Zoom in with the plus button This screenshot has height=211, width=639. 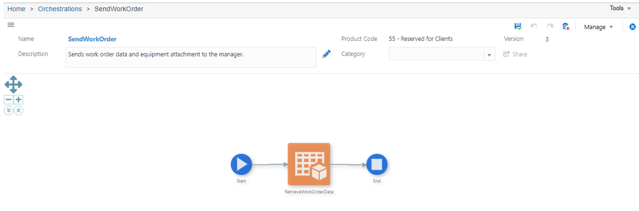19,99
